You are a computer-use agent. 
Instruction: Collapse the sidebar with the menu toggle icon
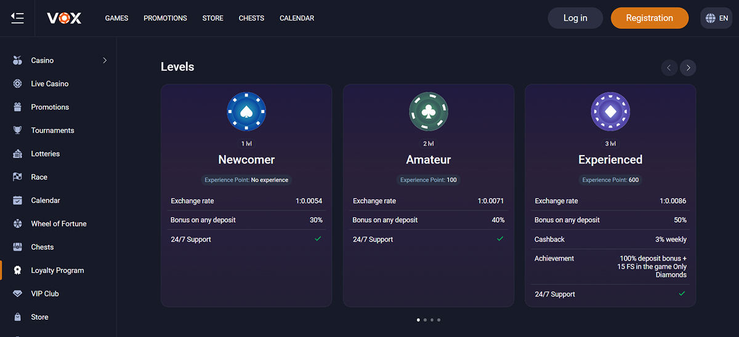pos(18,18)
